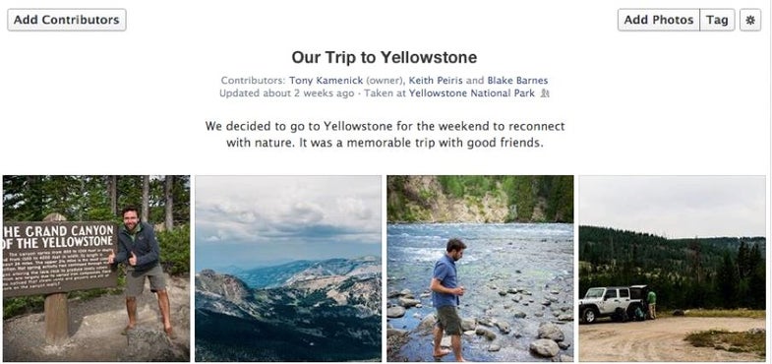Click the friends audience icon beside location
The height and width of the screenshot is (364, 772).
544,93
